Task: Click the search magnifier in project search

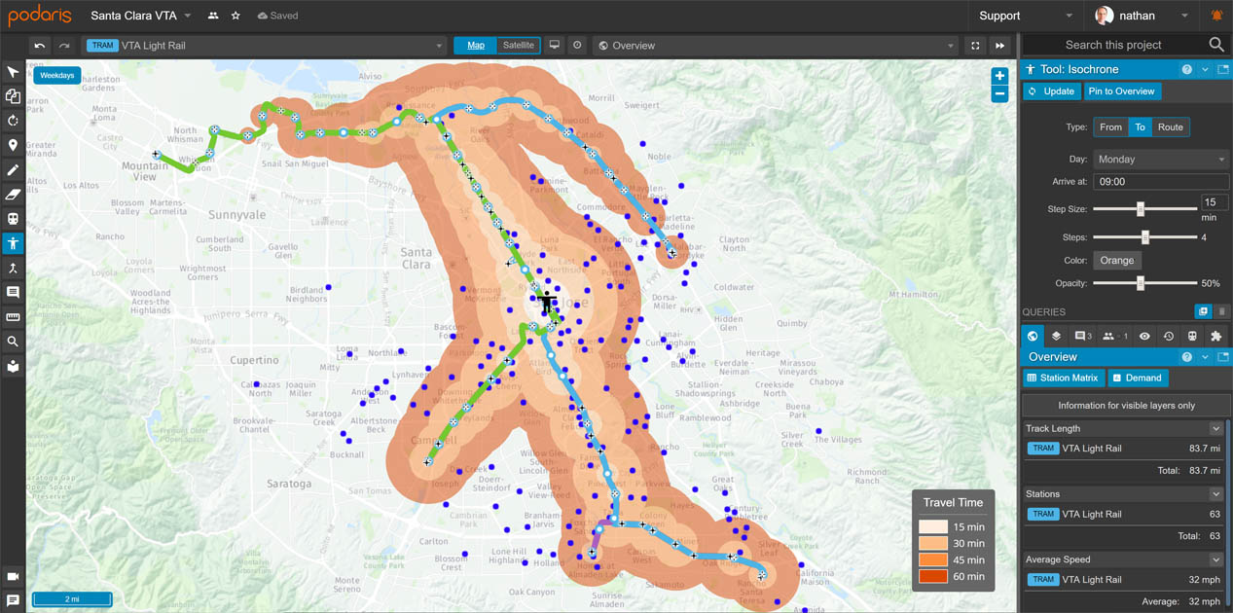Action: click(1216, 45)
